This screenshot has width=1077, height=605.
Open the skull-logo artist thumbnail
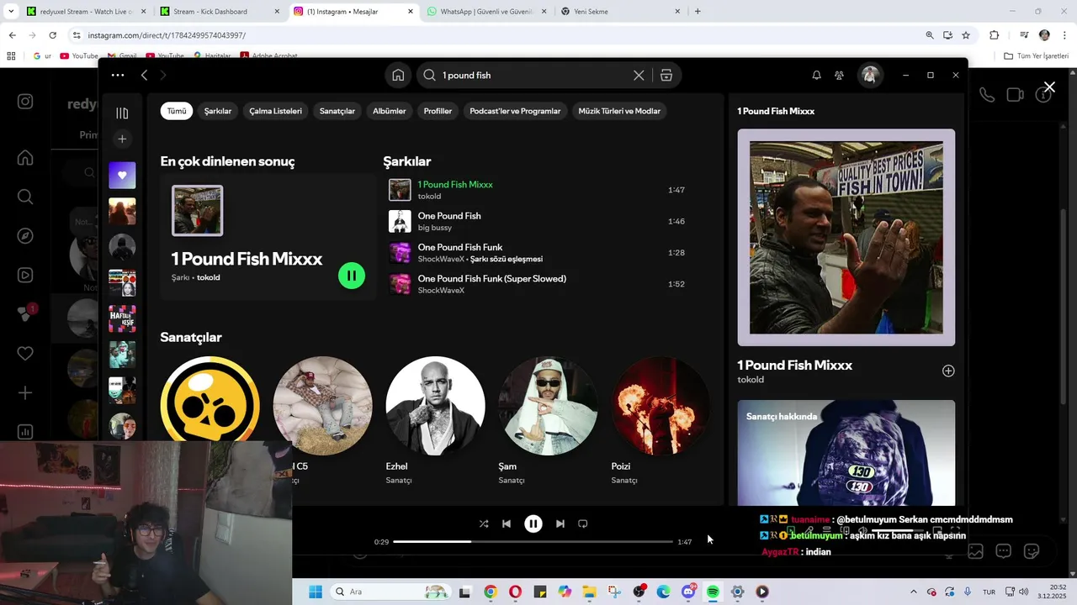[x=210, y=397]
